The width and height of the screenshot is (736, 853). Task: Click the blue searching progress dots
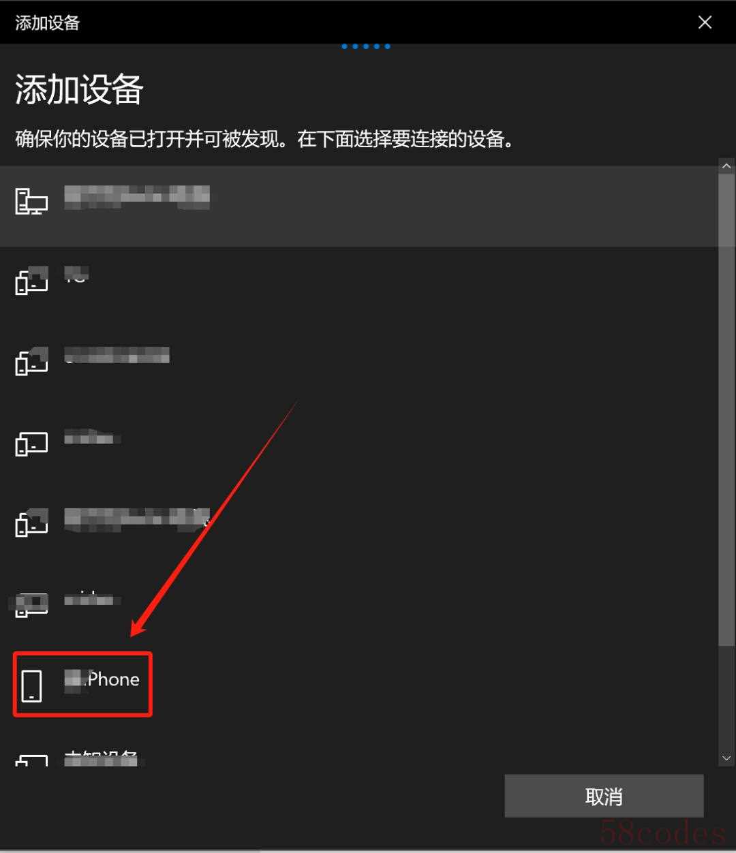366,46
